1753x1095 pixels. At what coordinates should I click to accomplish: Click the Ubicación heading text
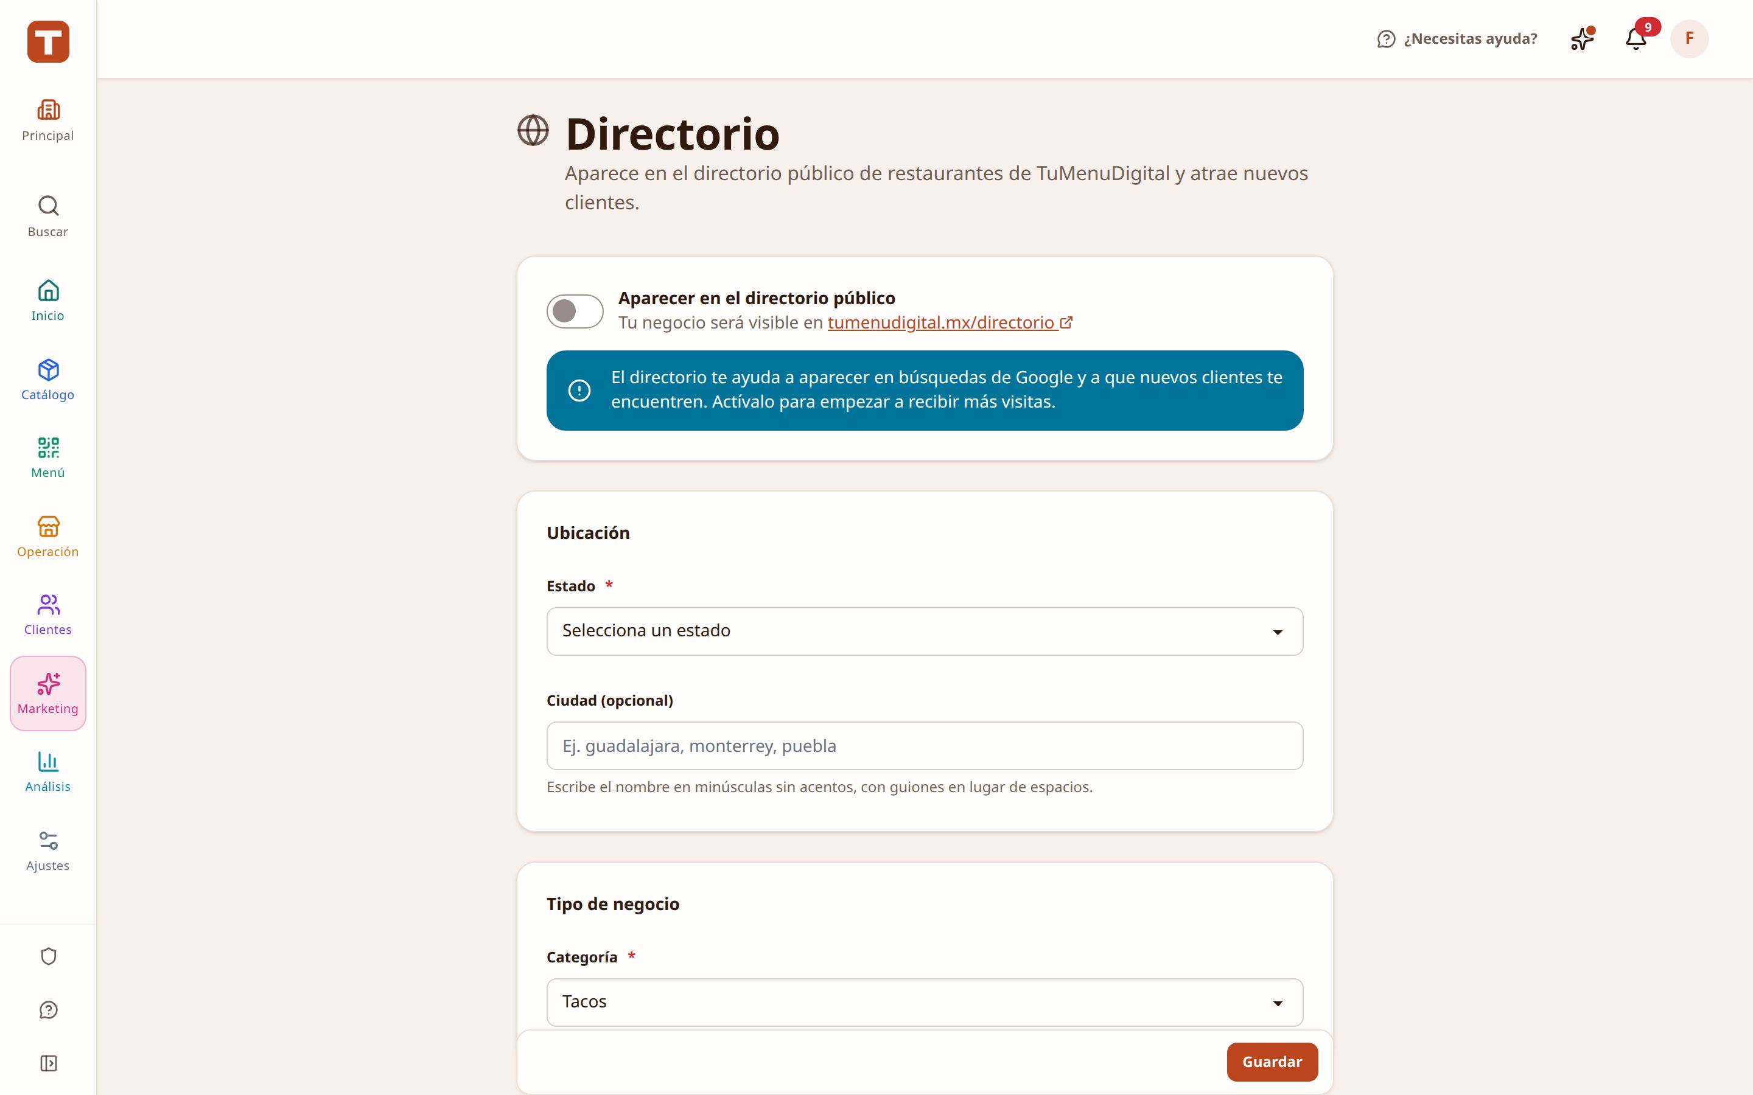[x=587, y=533]
